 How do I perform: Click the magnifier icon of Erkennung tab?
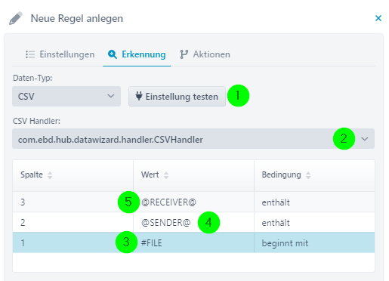click(113, 54)
